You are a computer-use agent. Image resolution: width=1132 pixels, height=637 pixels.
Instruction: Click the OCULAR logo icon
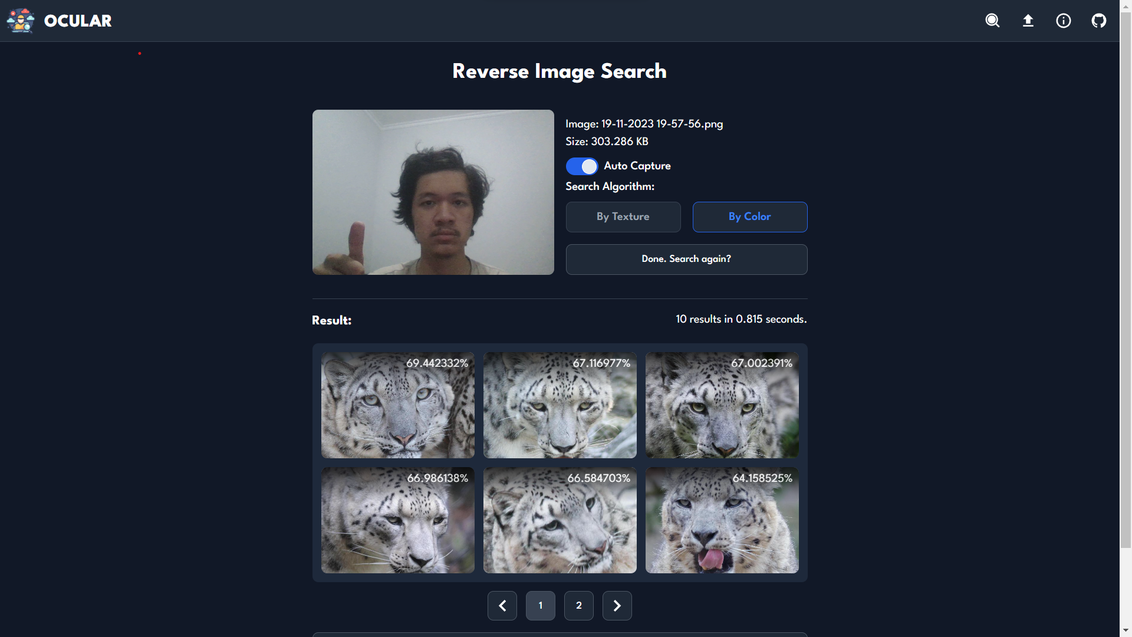coord(21,21)
